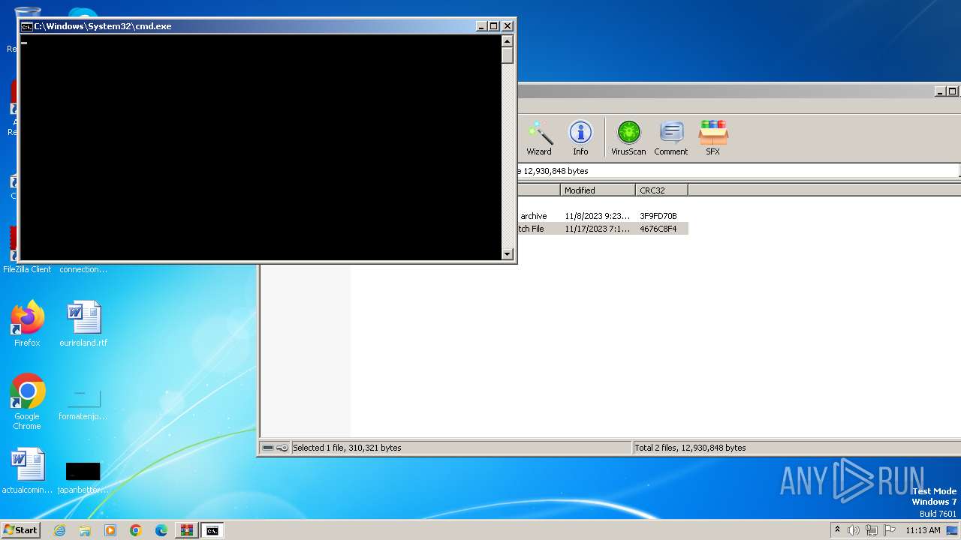The height and width of the screenshot is (540, 961).
Task: Click the cmd window up scroll arrow
Action: (508, 41)
